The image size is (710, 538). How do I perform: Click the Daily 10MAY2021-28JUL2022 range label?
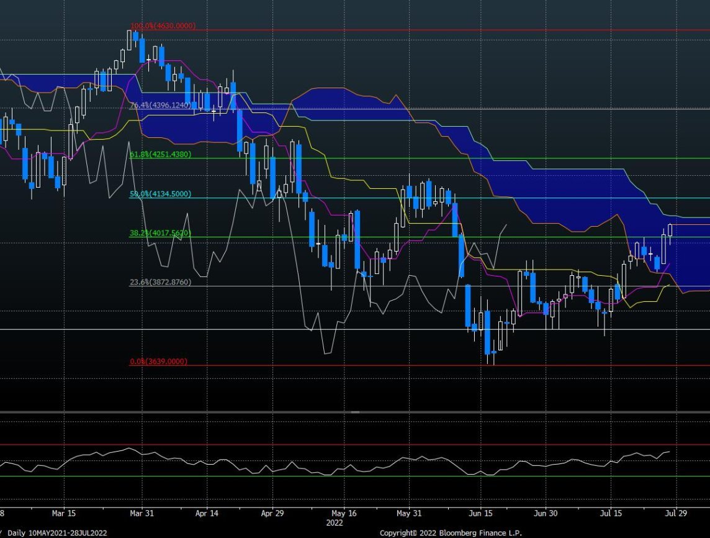click(x=56, y=532)
